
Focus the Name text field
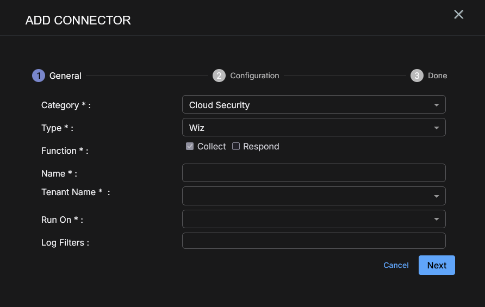tap(314, 173)
